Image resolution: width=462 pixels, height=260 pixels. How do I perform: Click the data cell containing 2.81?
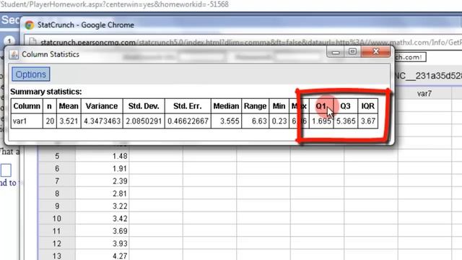pyautogui.click(x=103, y=194)
